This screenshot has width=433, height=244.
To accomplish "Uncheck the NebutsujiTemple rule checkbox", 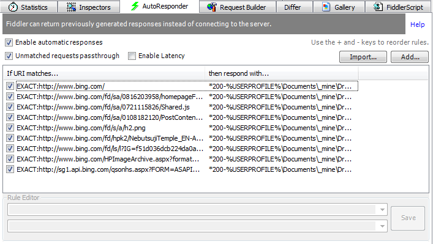I will pos(10,138).
